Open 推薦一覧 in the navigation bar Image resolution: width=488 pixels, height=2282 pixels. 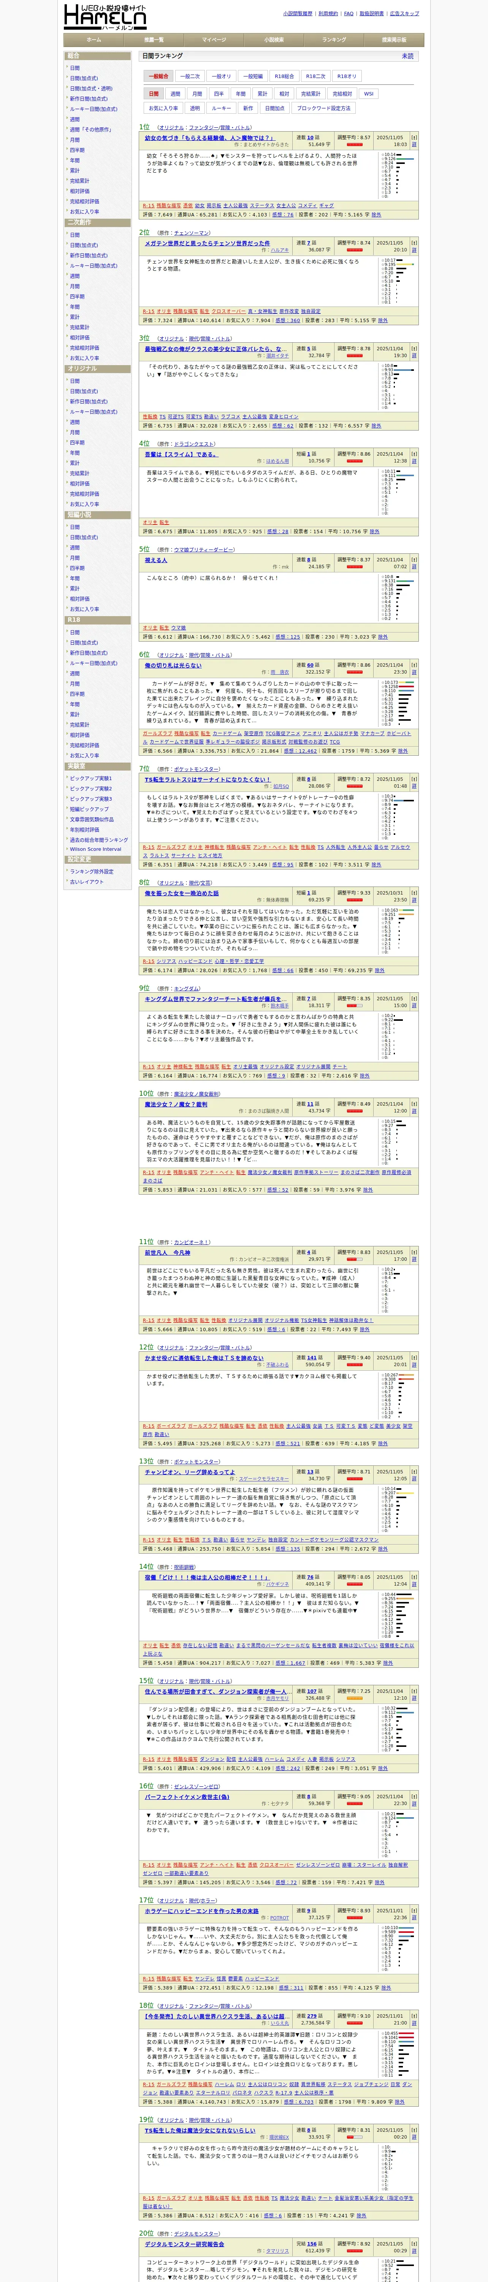[153, 40]
